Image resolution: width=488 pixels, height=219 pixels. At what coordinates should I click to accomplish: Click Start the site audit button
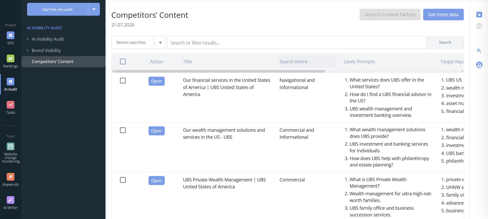point(57,9)
